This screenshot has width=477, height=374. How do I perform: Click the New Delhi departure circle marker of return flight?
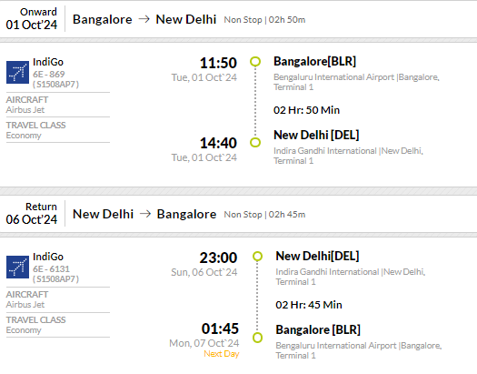coord(257,256)
